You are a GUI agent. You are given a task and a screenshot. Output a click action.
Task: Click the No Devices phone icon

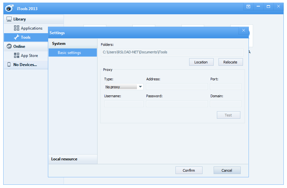point(9,64)
